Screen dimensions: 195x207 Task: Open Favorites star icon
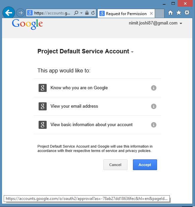point(179,13)
